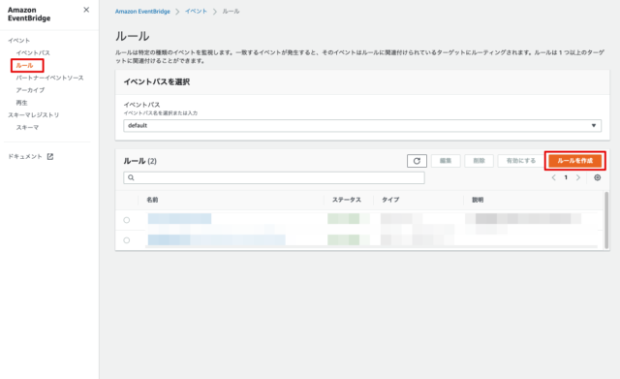Click search magnifier icon in rules filter
The image size is (620, 379).
131,177
